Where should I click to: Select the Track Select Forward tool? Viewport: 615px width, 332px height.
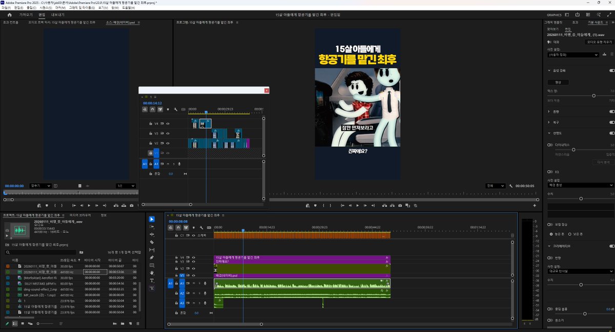click(152, 227)
